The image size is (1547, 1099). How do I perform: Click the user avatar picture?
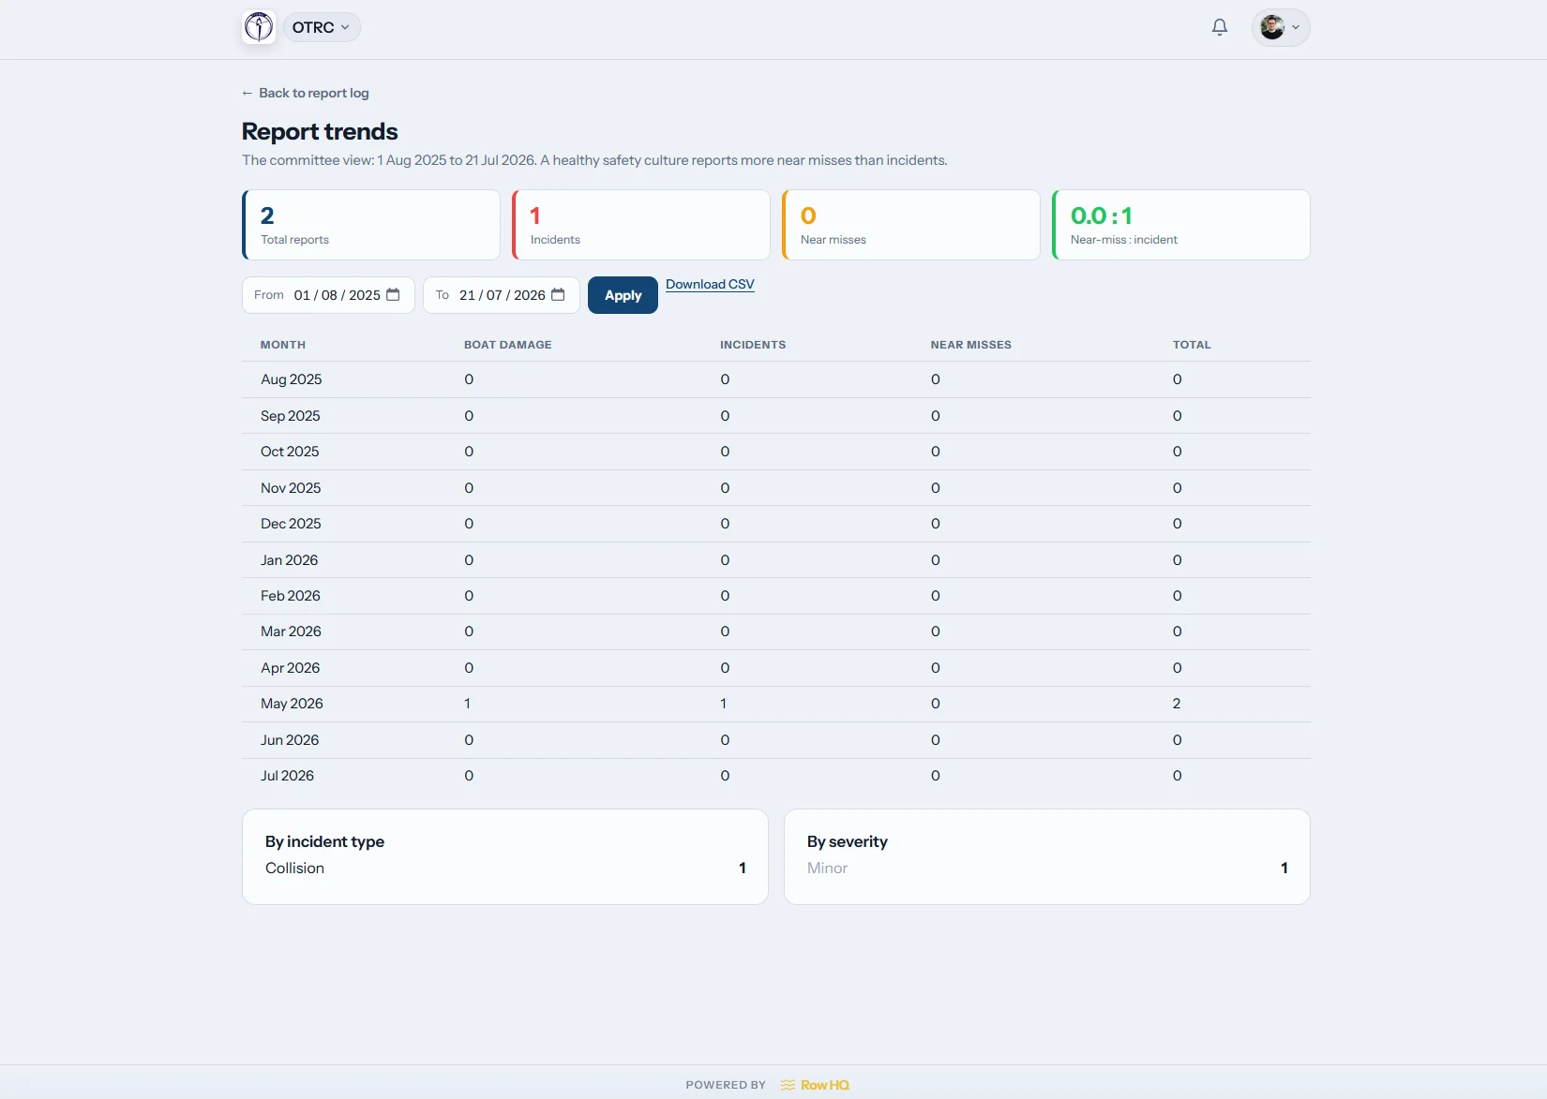click(x=1271, y=27)
